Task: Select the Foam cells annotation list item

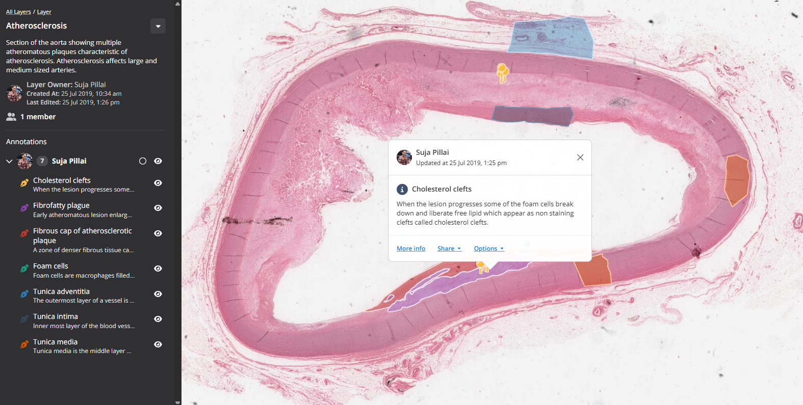Action: pyautogui.click(x=84, y=271)
